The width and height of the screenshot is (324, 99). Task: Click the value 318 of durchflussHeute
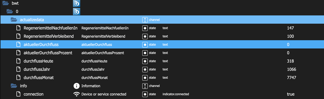[291, 61]
